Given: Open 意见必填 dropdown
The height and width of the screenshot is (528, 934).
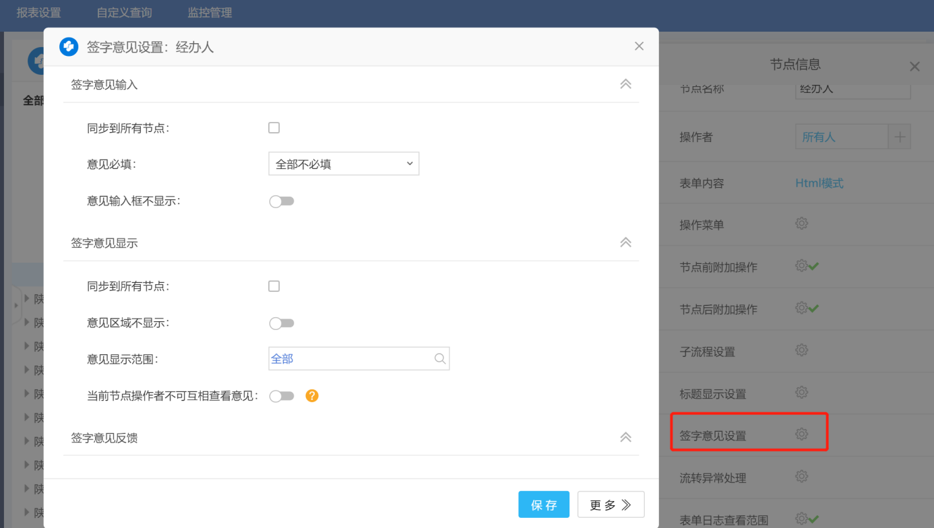Looking at the screenshot, I should click(x=344, y=164).
